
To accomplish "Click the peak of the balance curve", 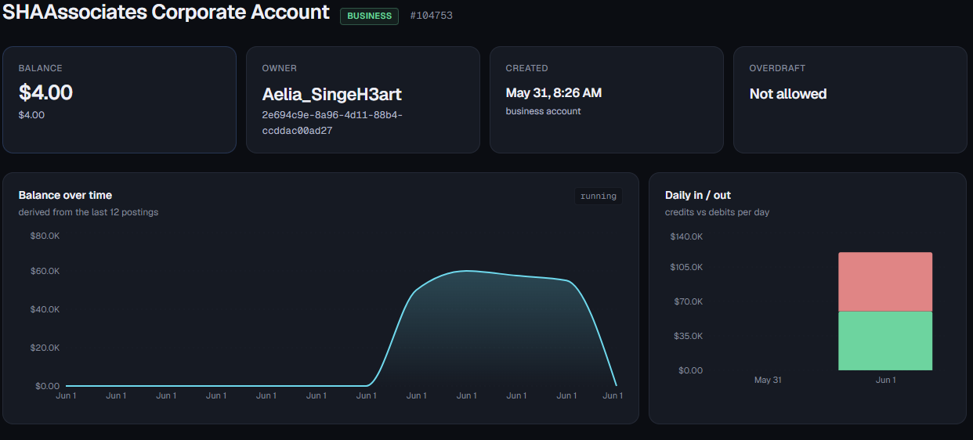I will click(467, 271).
